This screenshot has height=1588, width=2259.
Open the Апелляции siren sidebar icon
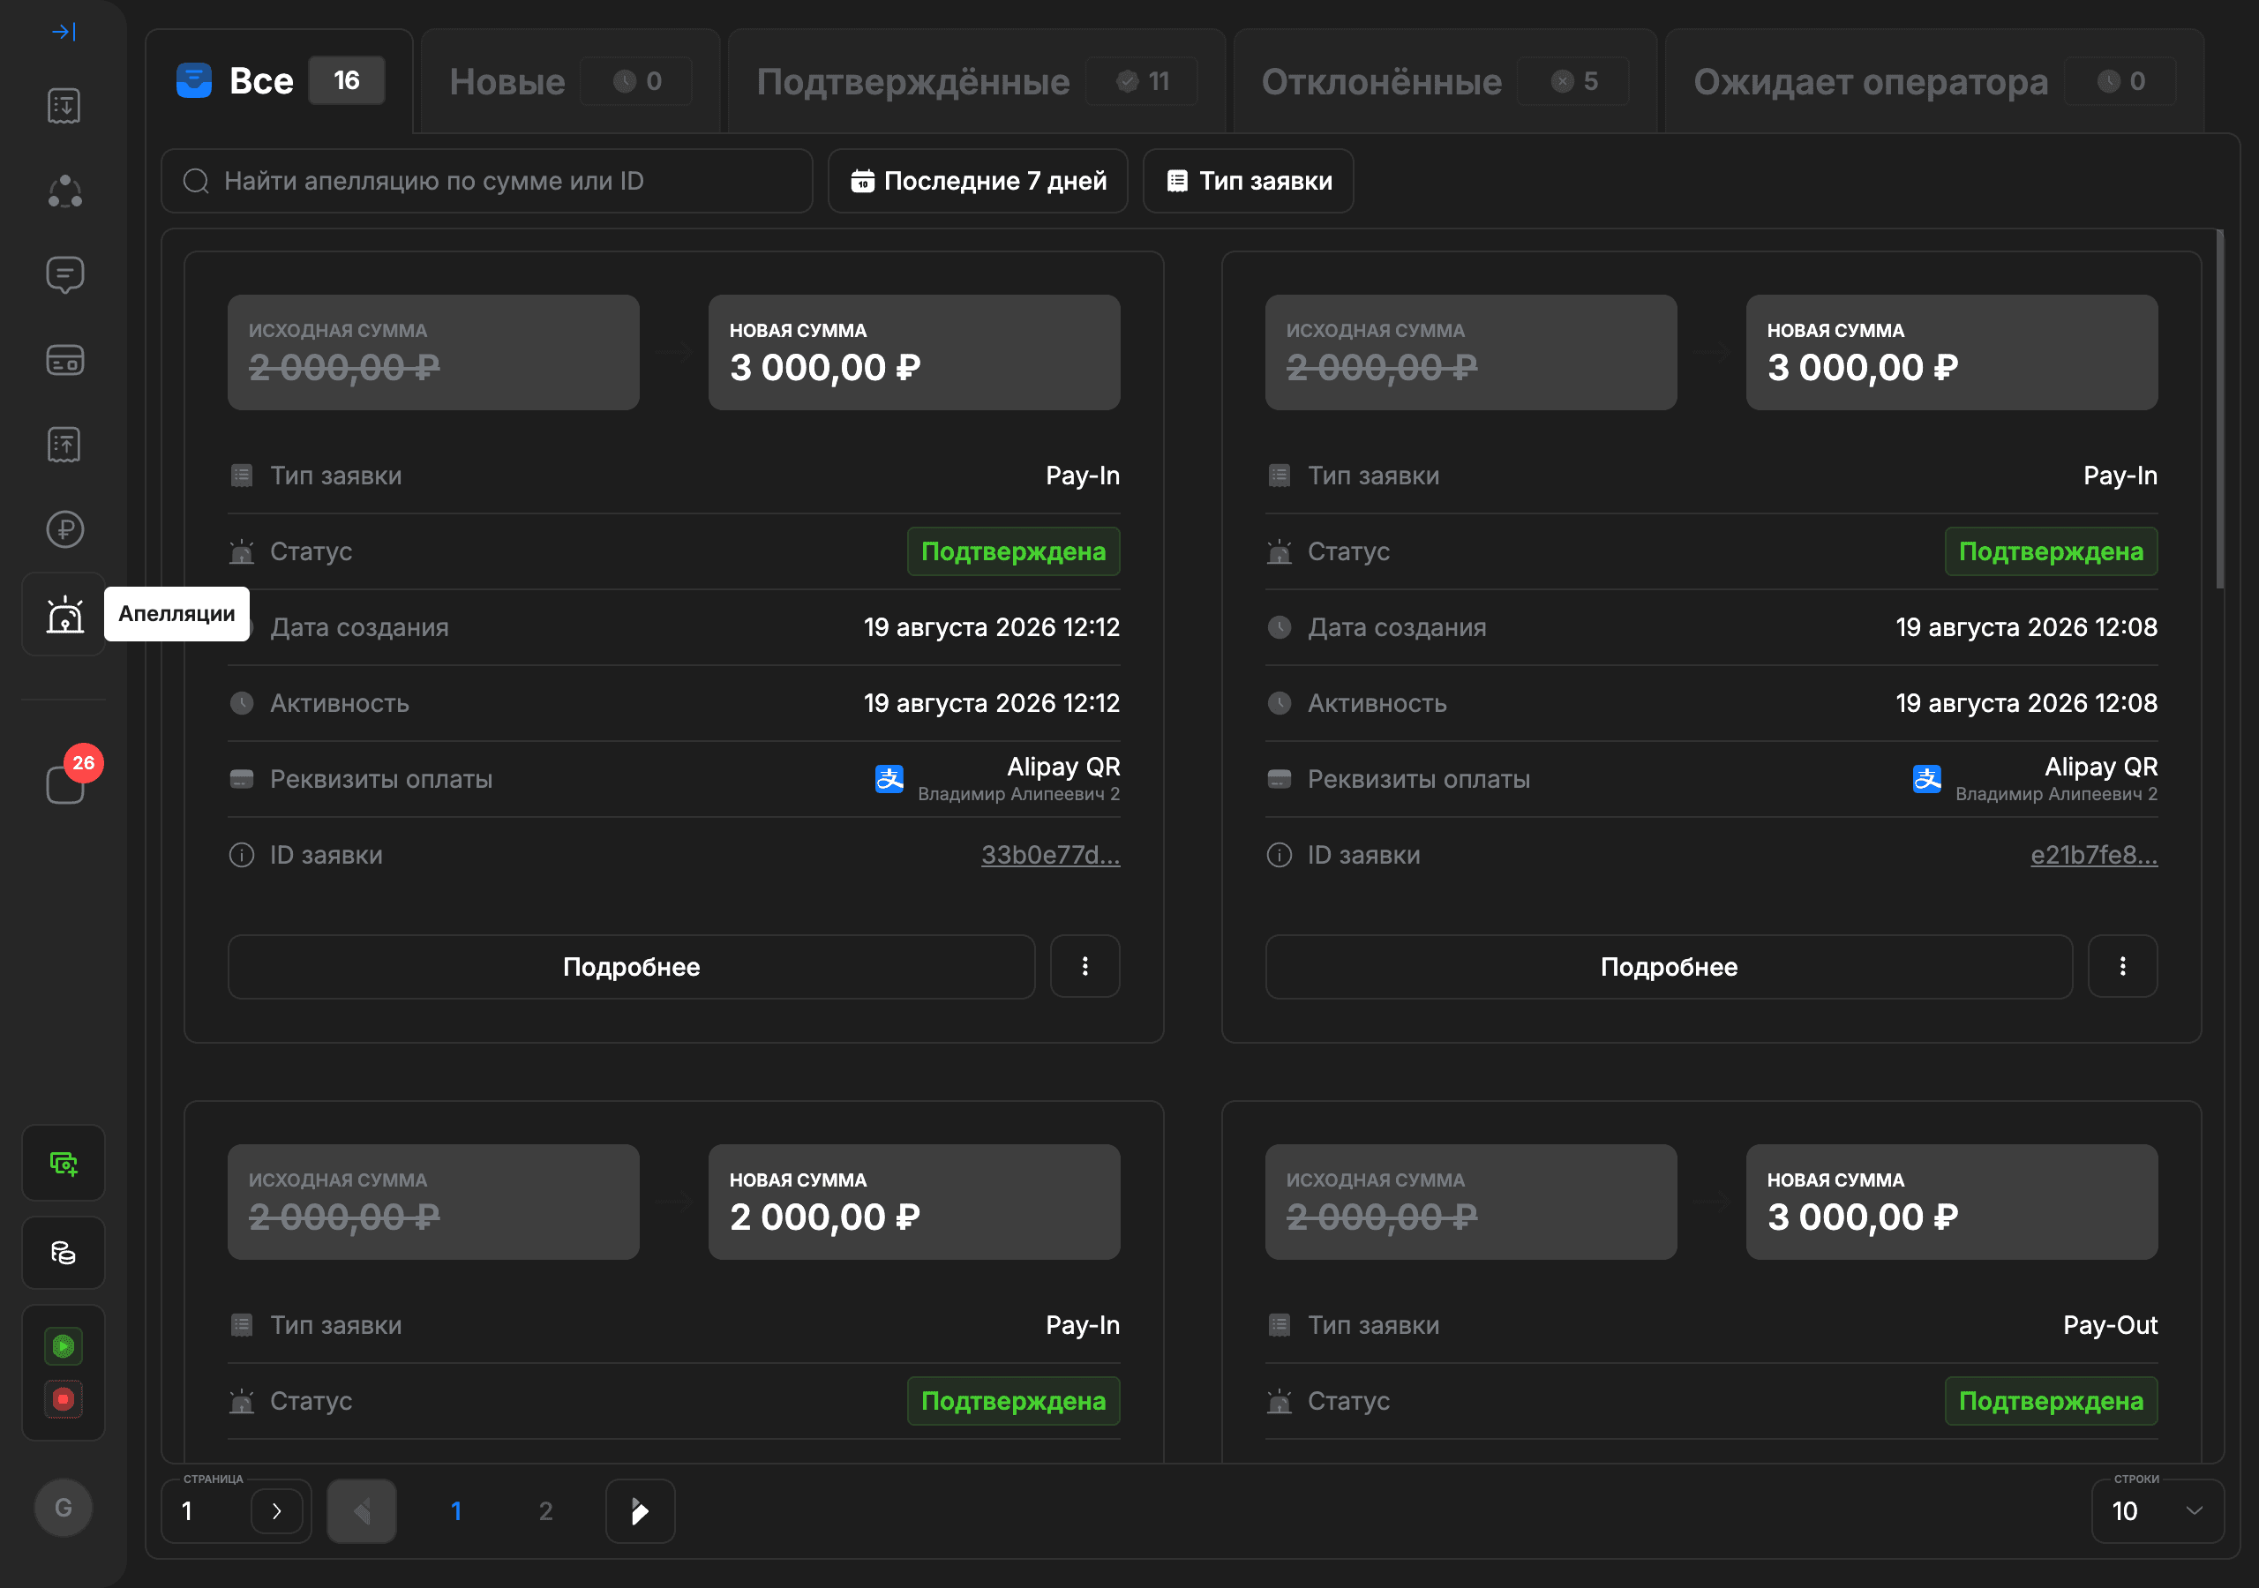64,614
